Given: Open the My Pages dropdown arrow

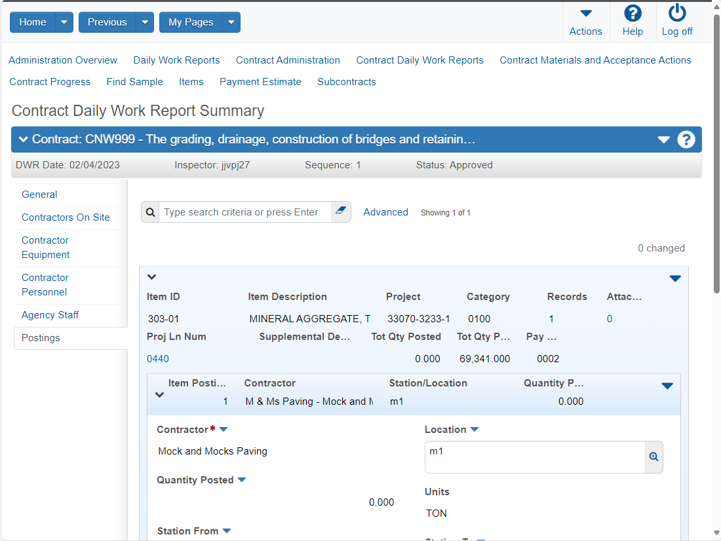Looking at the screenshot, I should click(x=231, y=22).
